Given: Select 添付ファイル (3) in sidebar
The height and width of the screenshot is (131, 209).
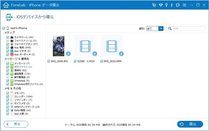Looking at the screenshot, I should click(23, 67).
